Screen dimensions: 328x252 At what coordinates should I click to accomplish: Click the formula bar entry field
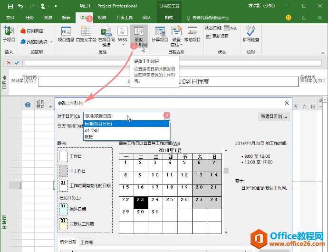(173, 63)
